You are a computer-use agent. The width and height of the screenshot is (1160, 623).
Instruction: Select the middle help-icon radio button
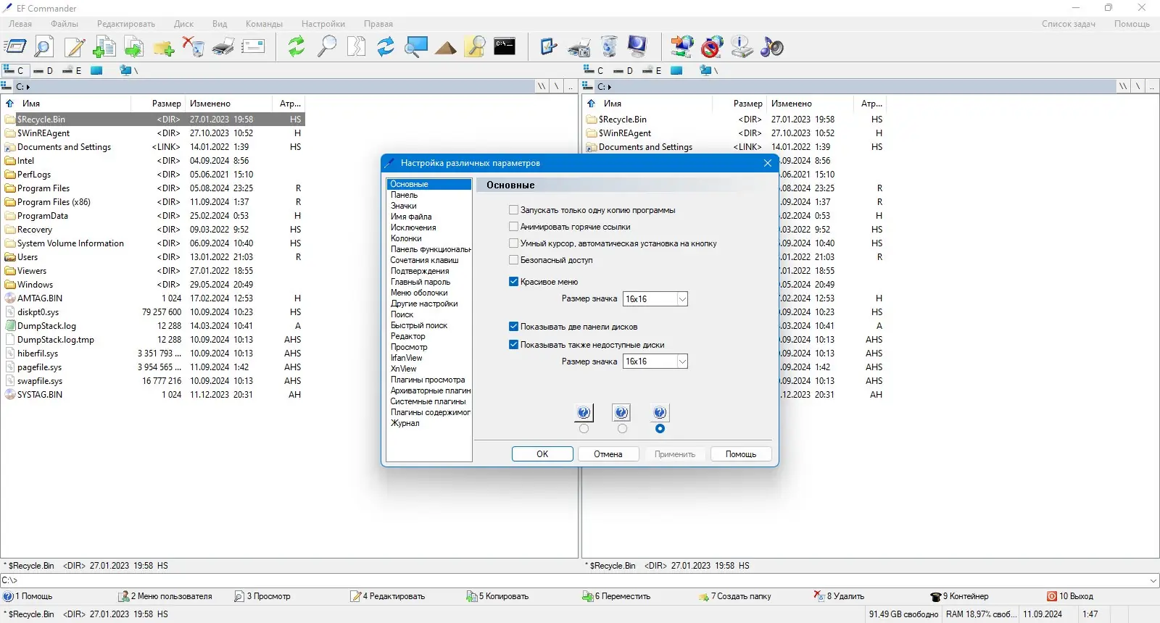point(622,429)
